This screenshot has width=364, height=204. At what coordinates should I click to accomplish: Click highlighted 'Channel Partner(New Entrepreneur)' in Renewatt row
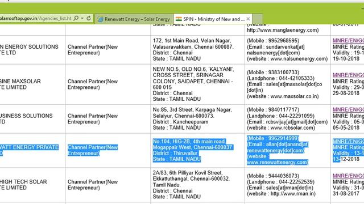(93, 150)
